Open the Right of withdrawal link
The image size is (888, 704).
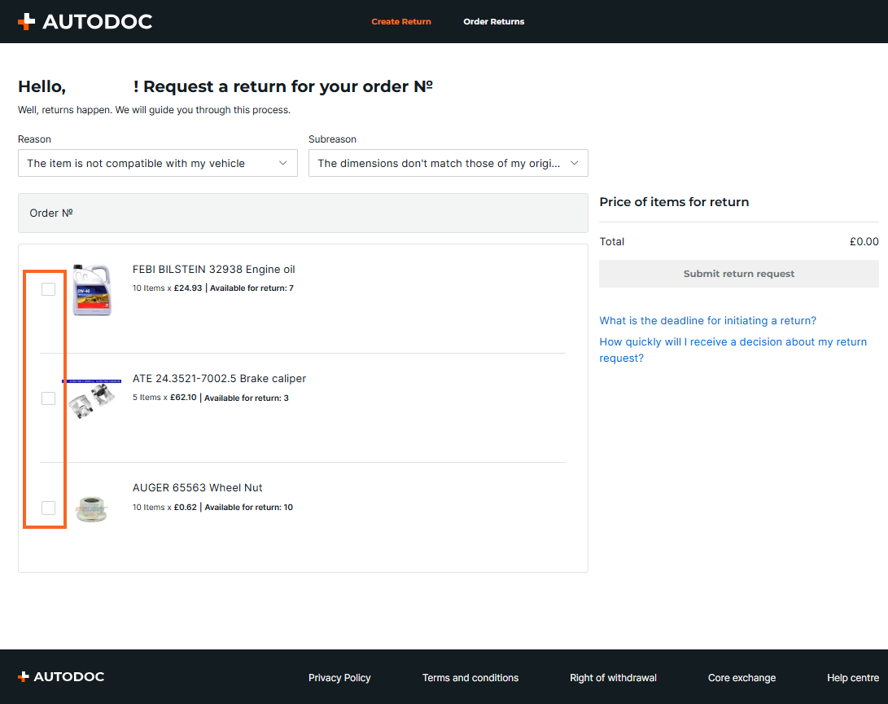tap(613, 678)
